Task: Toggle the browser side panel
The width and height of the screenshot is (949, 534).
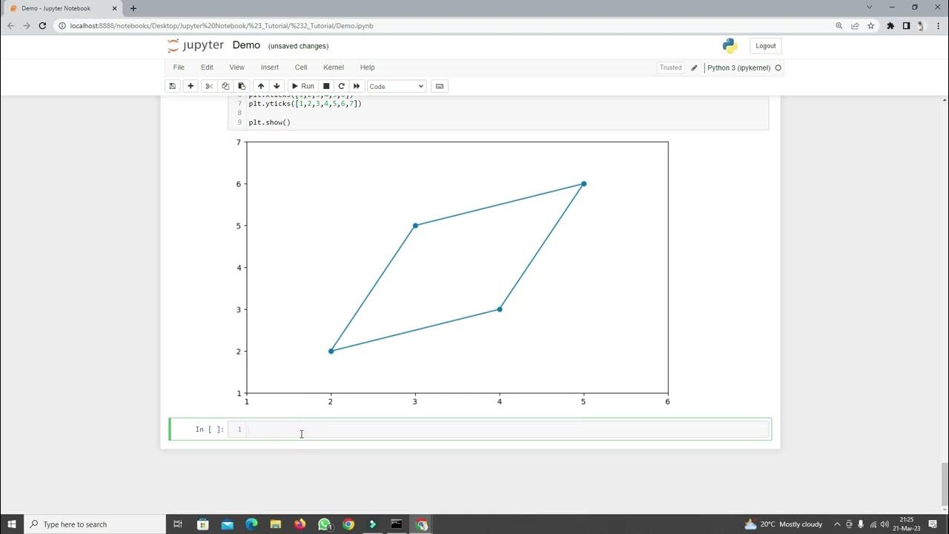Action: pos(906,25)
